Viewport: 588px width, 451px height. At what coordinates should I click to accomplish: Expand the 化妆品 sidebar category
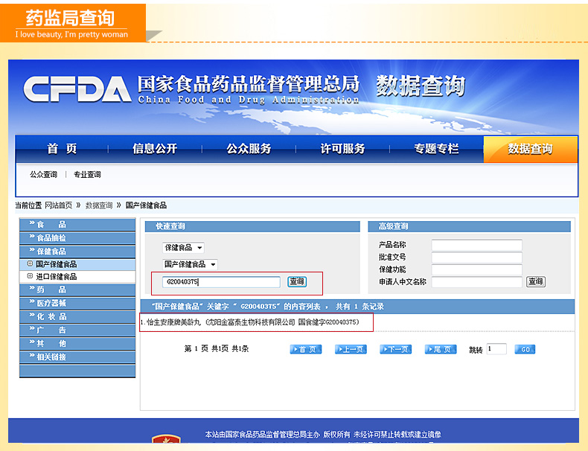click(x=77, y=317)
